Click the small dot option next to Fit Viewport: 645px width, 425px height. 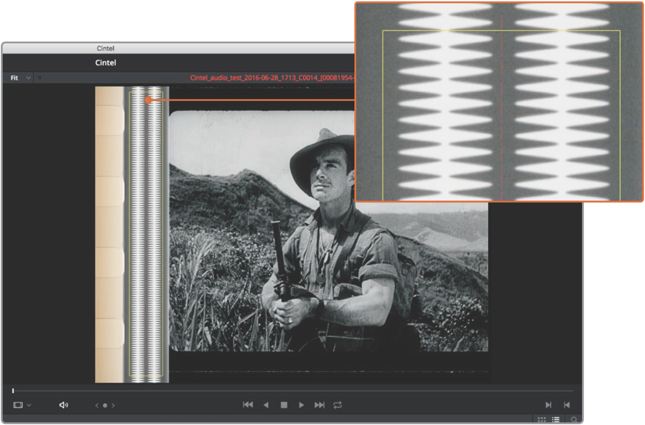(x=40, y=78)
